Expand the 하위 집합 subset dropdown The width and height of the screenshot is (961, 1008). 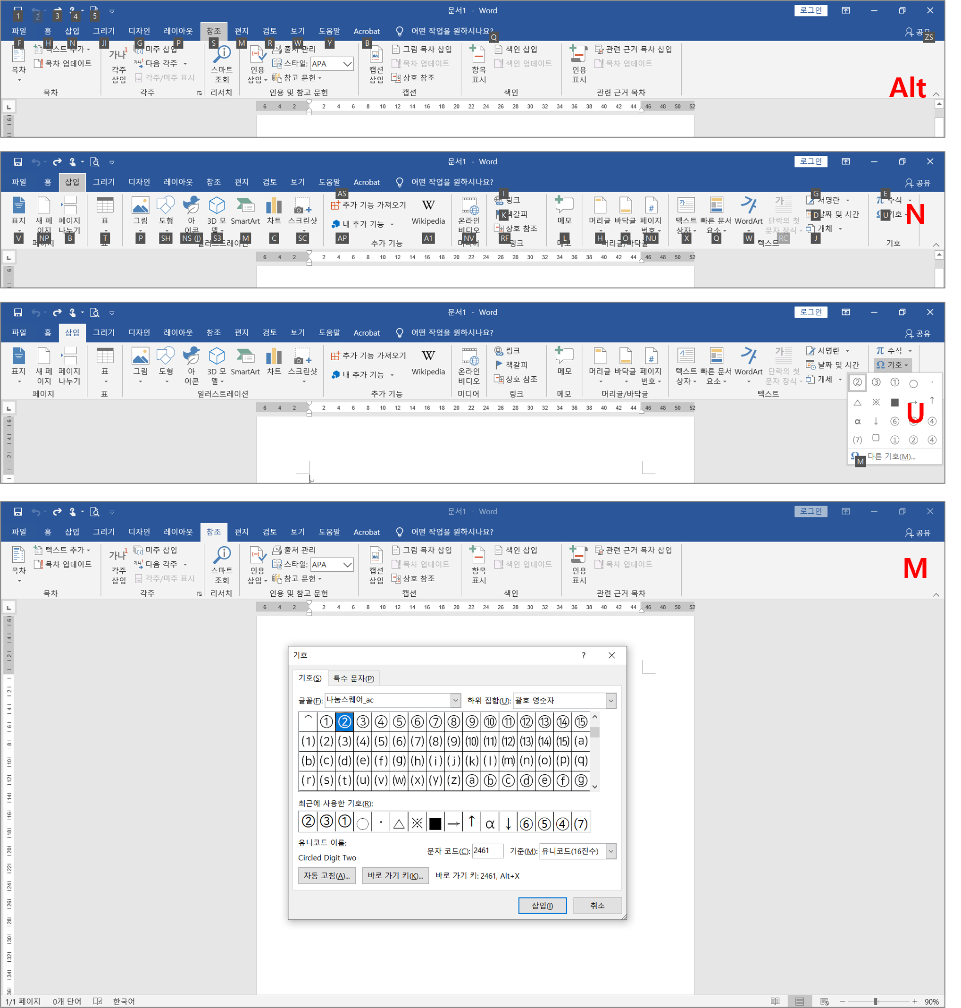click(610, 700)
